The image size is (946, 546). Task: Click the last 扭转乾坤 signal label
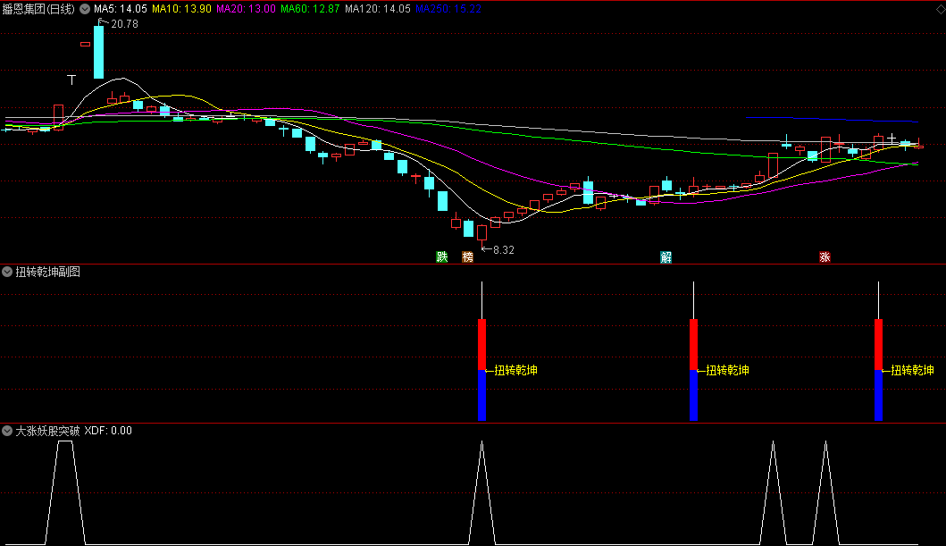(912, 371)
